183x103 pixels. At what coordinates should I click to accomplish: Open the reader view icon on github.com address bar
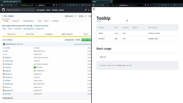click(x=57, y=5)
